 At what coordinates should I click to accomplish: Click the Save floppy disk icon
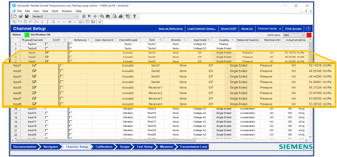pos(27,16)
